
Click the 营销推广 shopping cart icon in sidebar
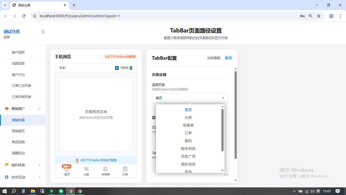[x=6, y=108]
